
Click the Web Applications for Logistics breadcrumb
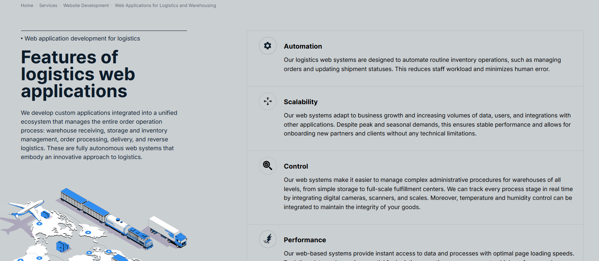coord(165,6)
